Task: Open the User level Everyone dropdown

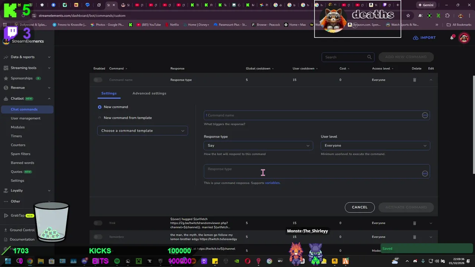Action: pyautogui.click(x=375, y=145)
